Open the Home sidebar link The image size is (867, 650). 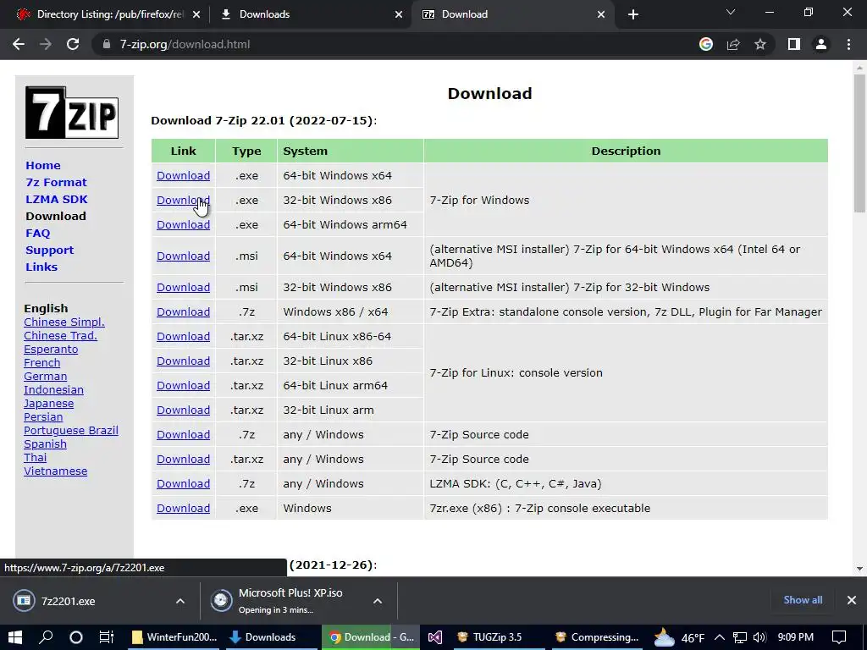pyautogui.click(x=43, y=165)
